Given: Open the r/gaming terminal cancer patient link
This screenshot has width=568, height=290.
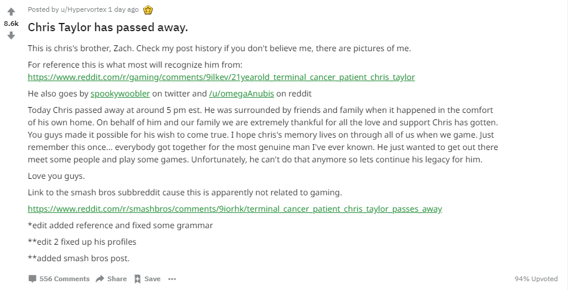Looking at the screenshot, I should pos(221,78).
